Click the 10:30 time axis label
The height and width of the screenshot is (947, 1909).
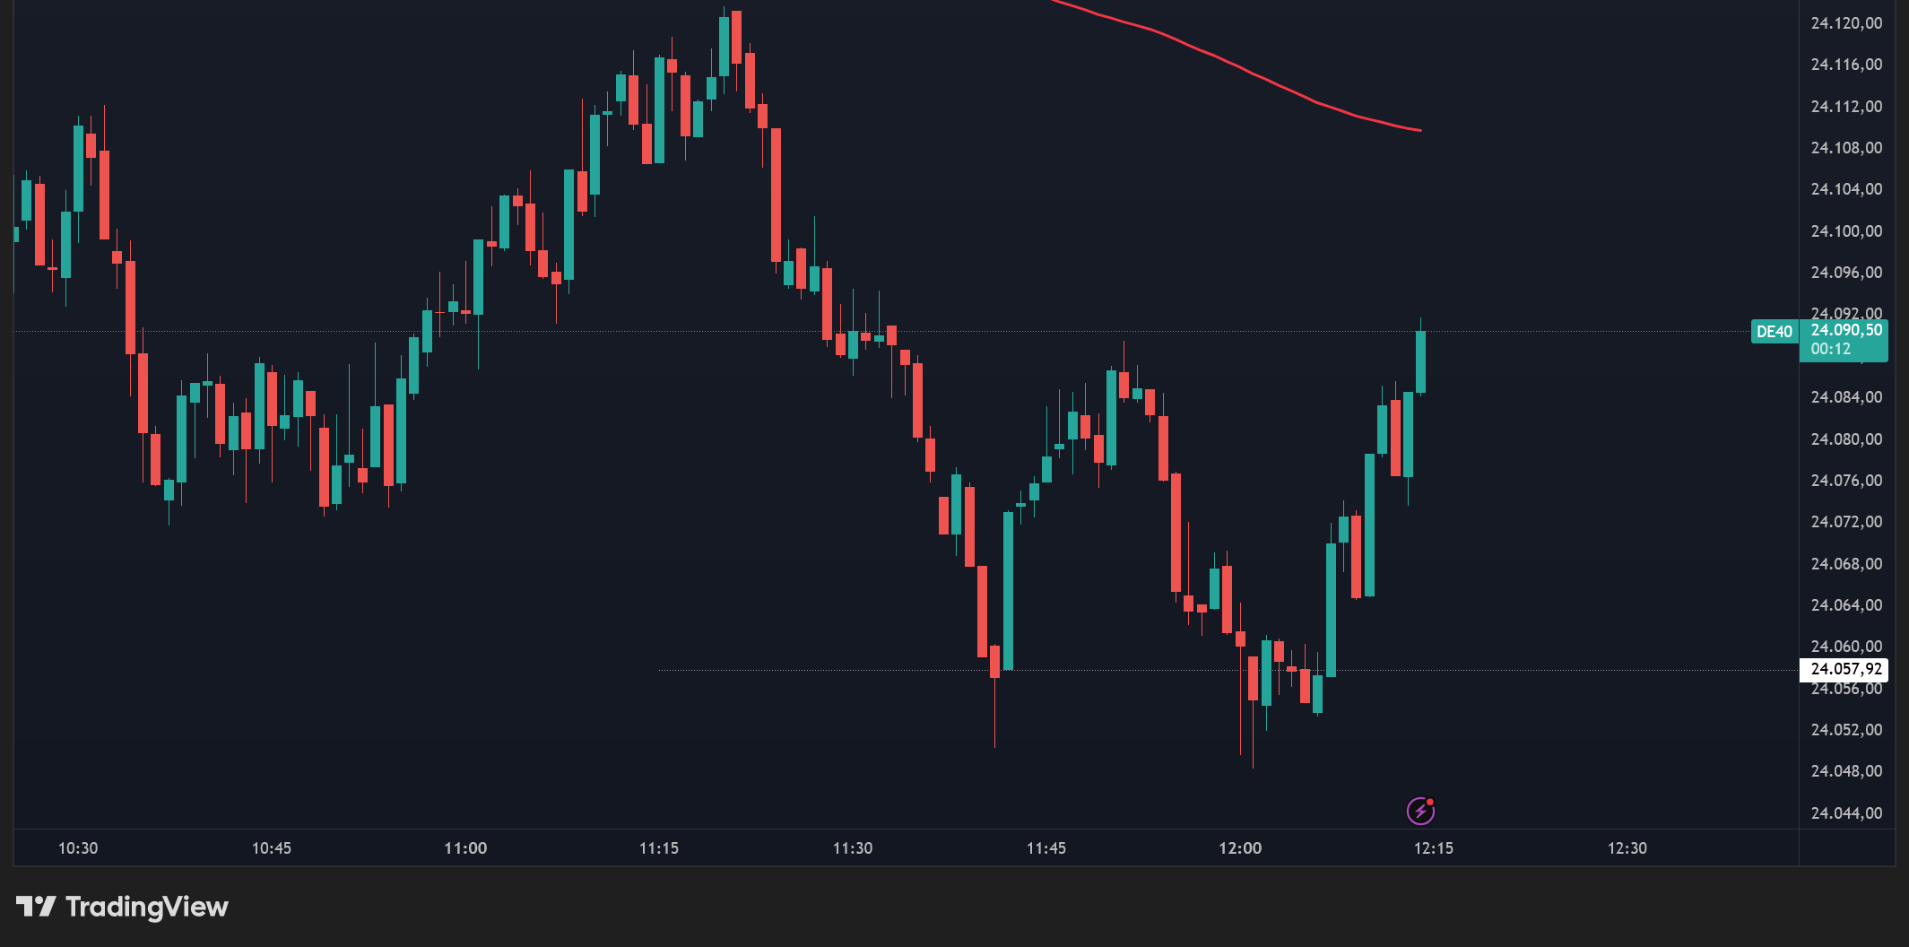coord(78,848)
